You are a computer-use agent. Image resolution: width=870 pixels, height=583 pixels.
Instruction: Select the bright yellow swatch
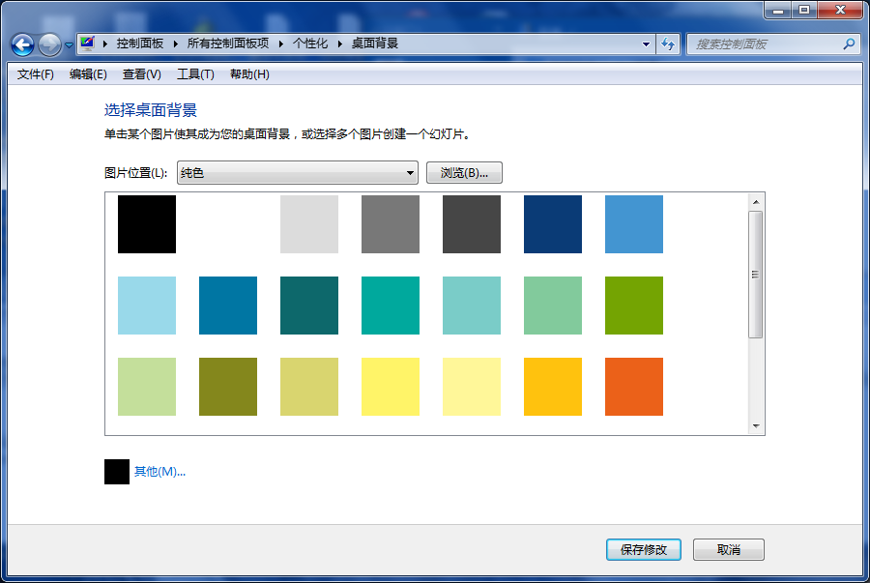click(391, 387)
